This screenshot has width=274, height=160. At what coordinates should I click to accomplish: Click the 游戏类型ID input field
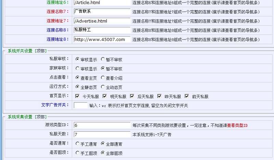(x=102, y=125)
